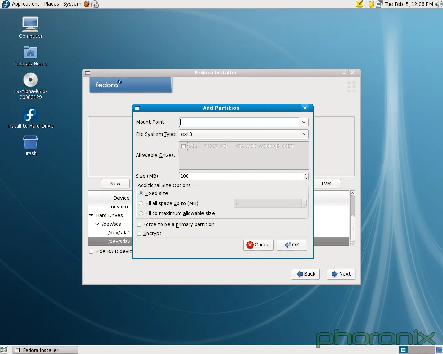Image resolution: width=443 pixels, height=354 pixels.
Task: Open the System menu
Action: click(72, 4)
